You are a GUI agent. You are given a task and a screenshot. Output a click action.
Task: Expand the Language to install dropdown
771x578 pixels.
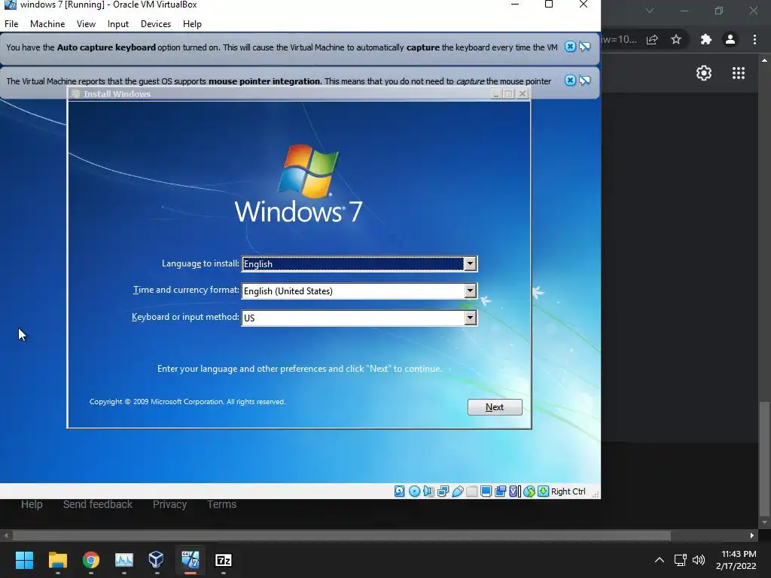pos(470,264)
